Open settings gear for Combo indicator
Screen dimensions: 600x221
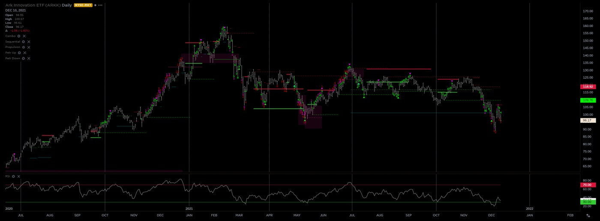[19, 36]
